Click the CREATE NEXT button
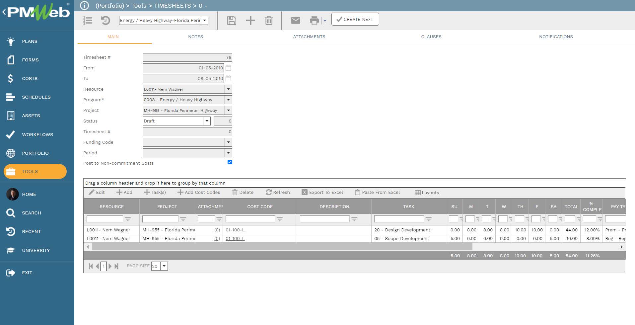Screen dimensions: 635x325 coord(355,19)
